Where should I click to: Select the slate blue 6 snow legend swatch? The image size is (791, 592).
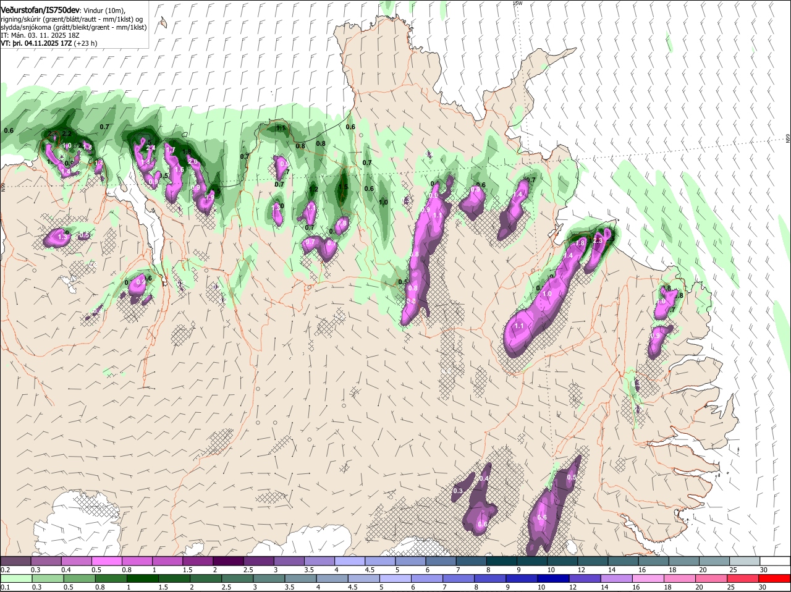click(x=441, y=560)
